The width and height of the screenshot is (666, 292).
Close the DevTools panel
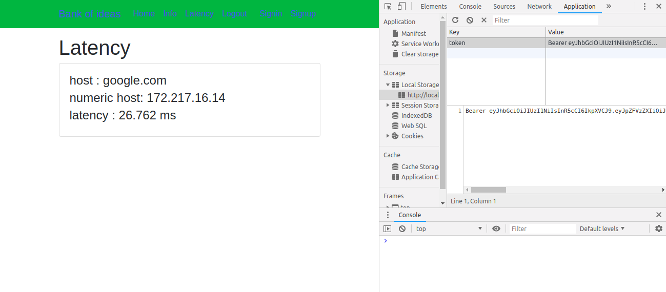tap(658, 6)
